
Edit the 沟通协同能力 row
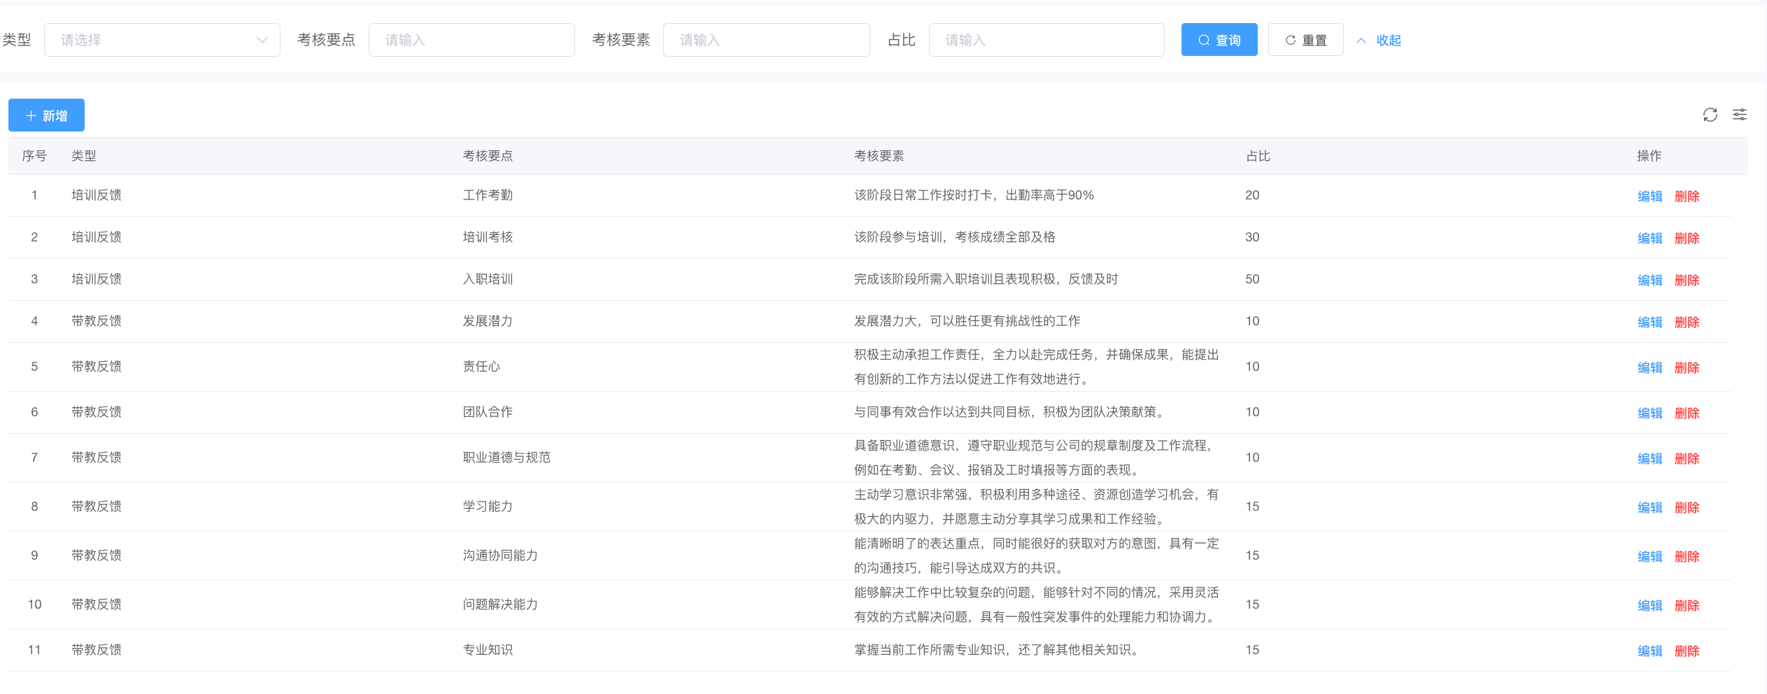1649,557
